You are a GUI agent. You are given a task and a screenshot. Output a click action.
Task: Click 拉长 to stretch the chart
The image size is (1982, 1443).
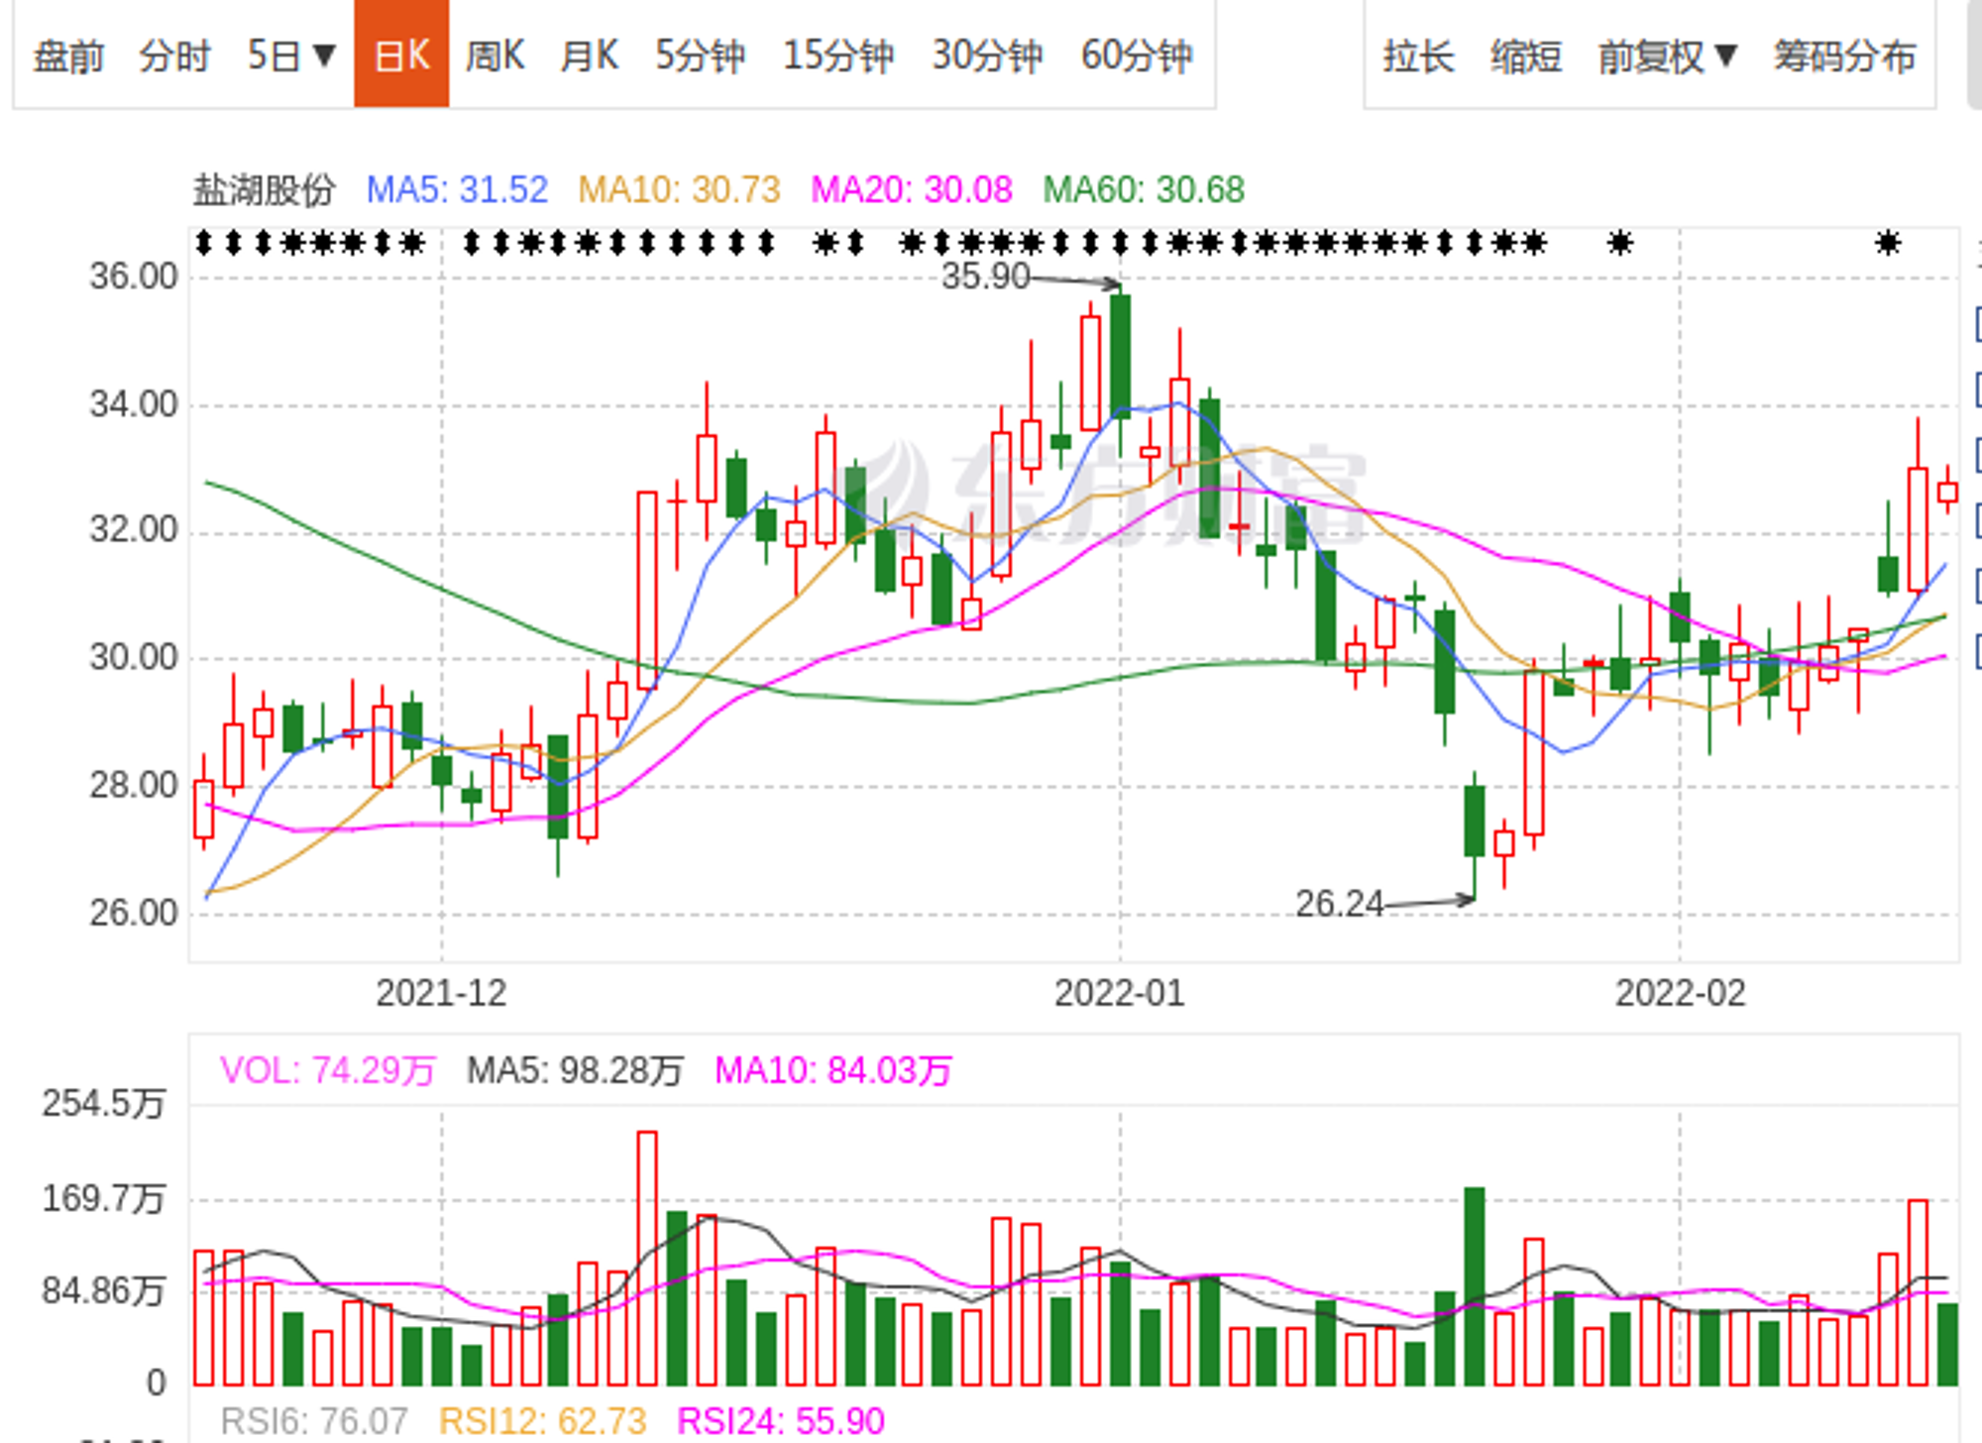1418,55
